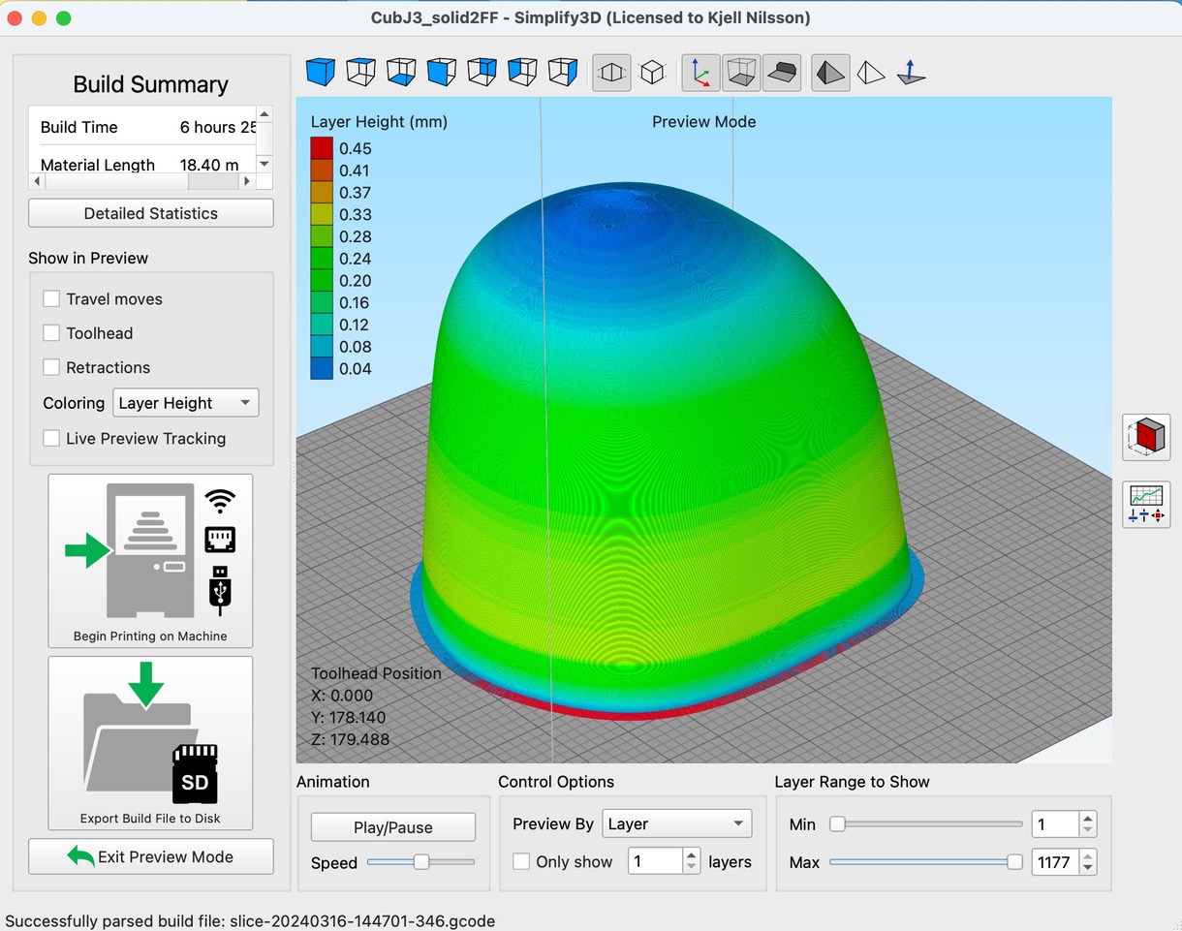The height and width of the screenshot is (931, 1182).
Task: Open the variable settings graph icon
Action: pyautogui.click(x=1146, y=505)
